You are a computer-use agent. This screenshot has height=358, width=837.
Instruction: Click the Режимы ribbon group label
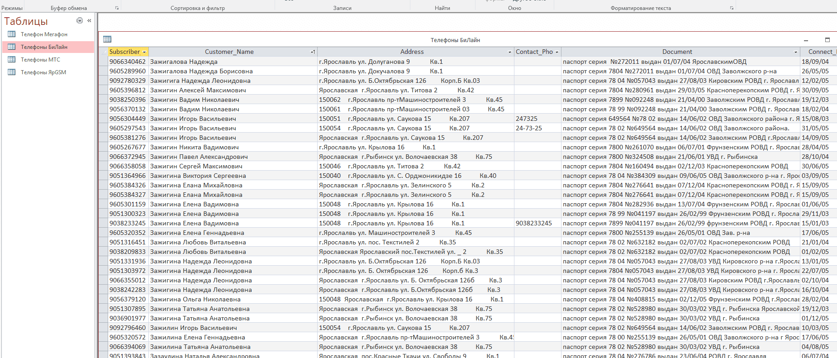(x=12, y=8)
